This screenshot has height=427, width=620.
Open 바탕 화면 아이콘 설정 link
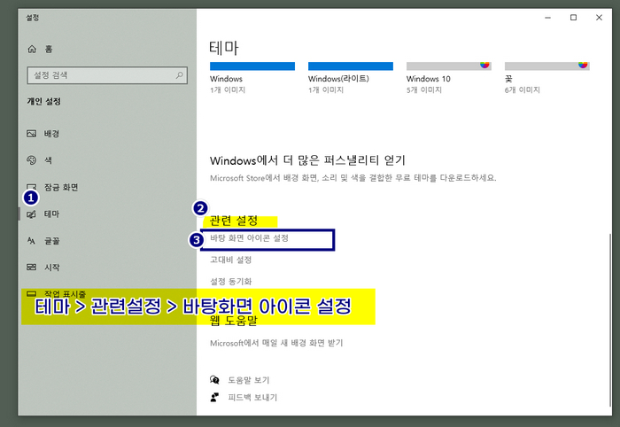pos(249,238)
